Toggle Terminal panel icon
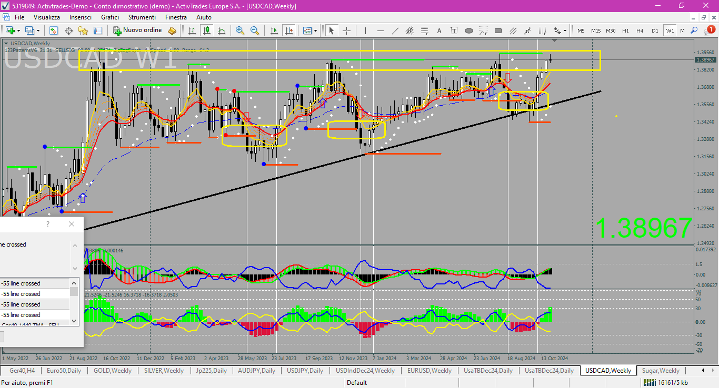719x388 pixels. point(98,30)
